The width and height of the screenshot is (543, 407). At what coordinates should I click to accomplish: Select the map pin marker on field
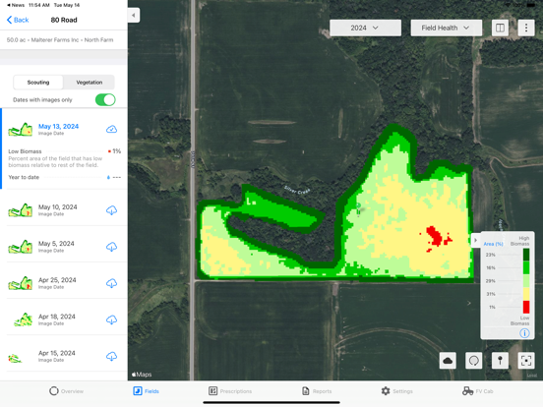[359, 208]
